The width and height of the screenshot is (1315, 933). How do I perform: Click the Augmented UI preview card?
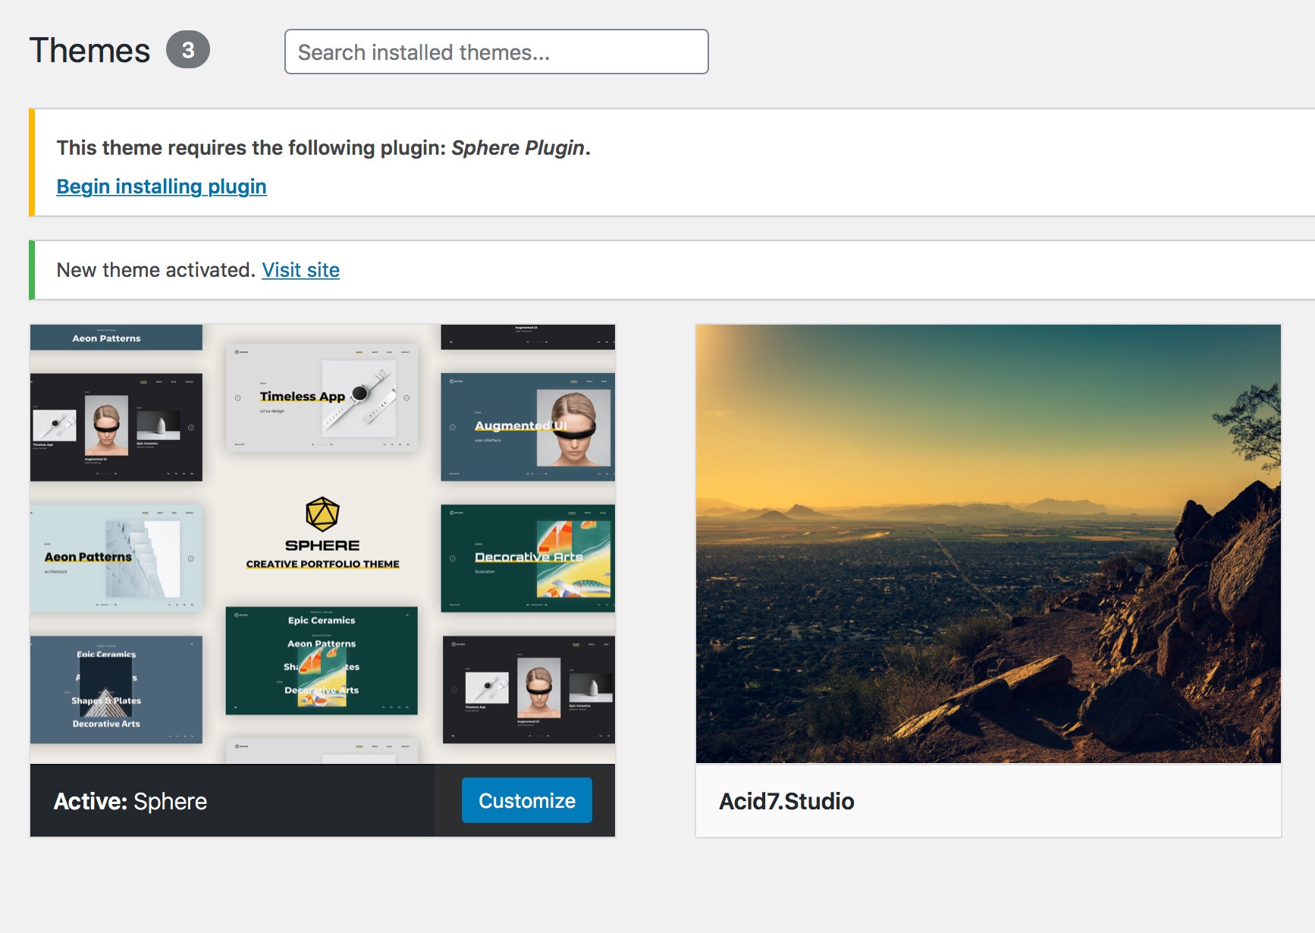click(x=528, y=426)
